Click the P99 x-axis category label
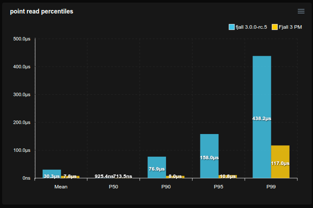 271,187
